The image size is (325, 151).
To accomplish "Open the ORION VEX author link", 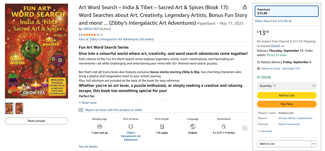I will coord(91,29).
